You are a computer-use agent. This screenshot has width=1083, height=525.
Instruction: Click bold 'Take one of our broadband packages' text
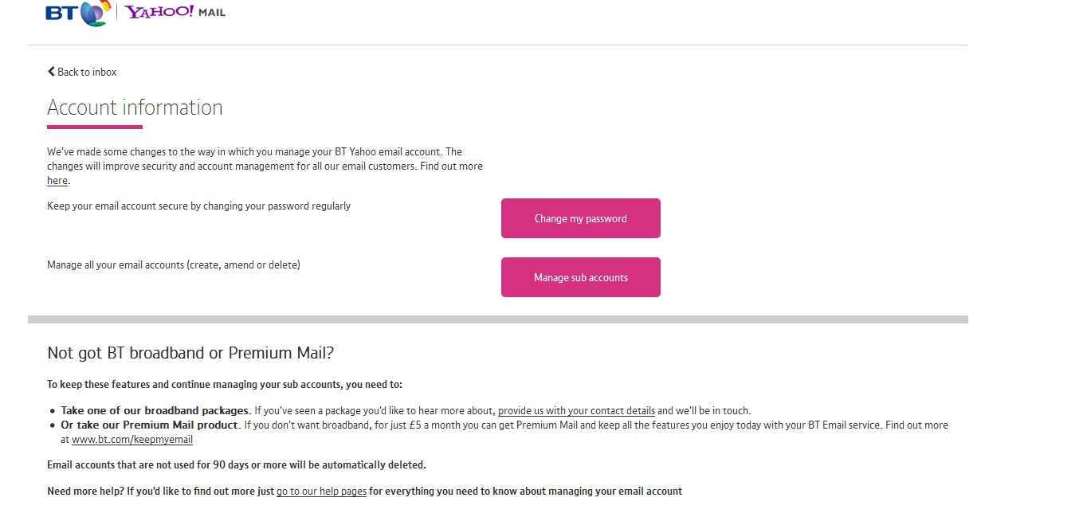coord(155,411)
